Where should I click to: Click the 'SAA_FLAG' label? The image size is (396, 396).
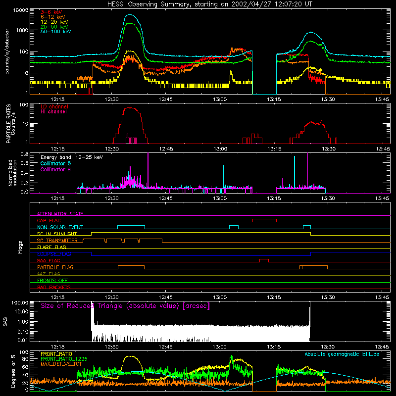49,260
